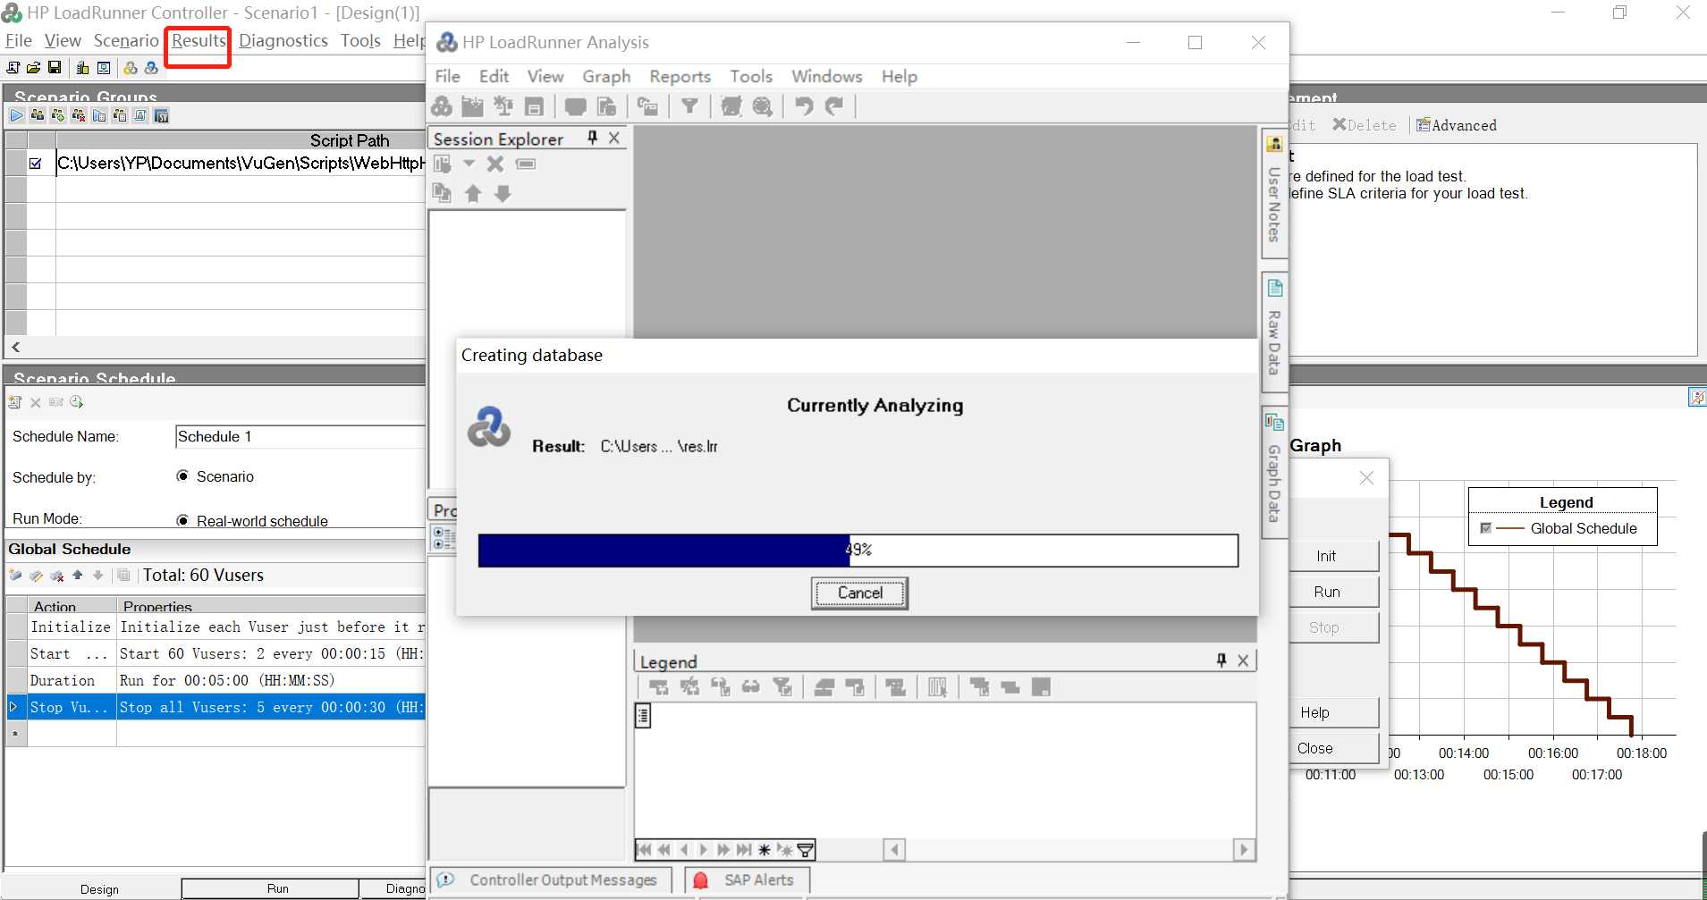1707x900 pixels.
Task: Open the Graph Data side tab
Action: click(x=1274, y=472)
